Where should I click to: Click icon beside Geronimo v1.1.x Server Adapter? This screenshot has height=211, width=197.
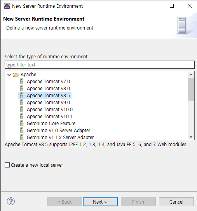22,138
